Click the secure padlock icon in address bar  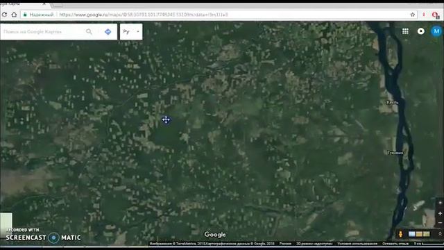25,15
